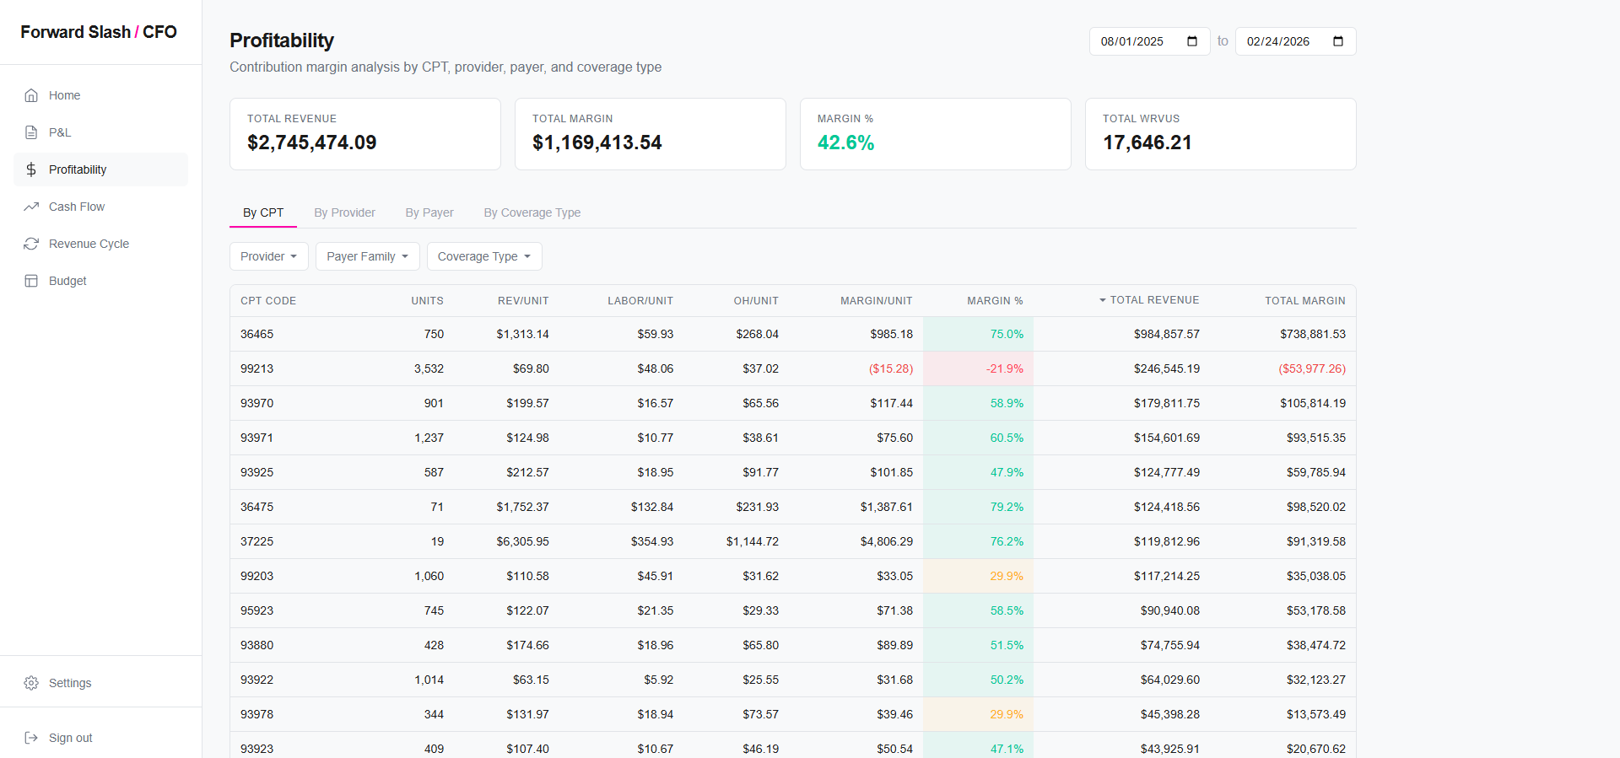This screenshot has width=1620, height=758.
Task: Sort table by LABOR/UNIT column header
Action: (640, 301)
